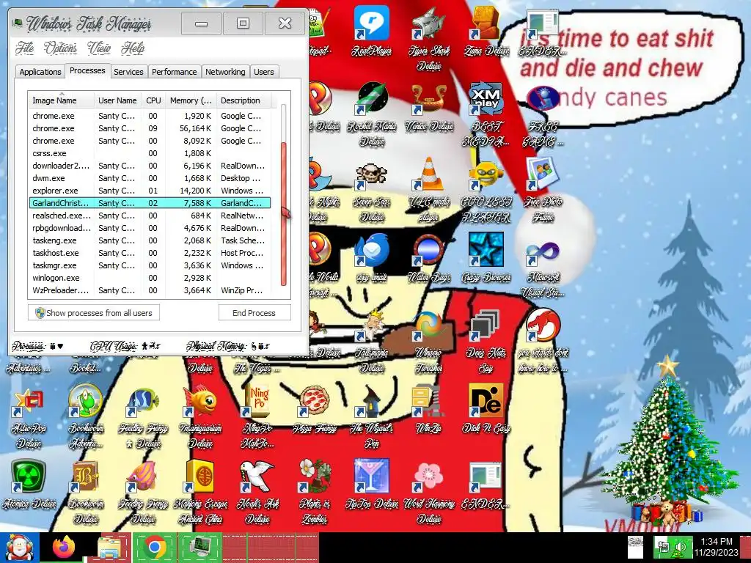Screen dimensions: 751x563
Task: Select the GarlandChrist... process row
Action: coord(150,203)
